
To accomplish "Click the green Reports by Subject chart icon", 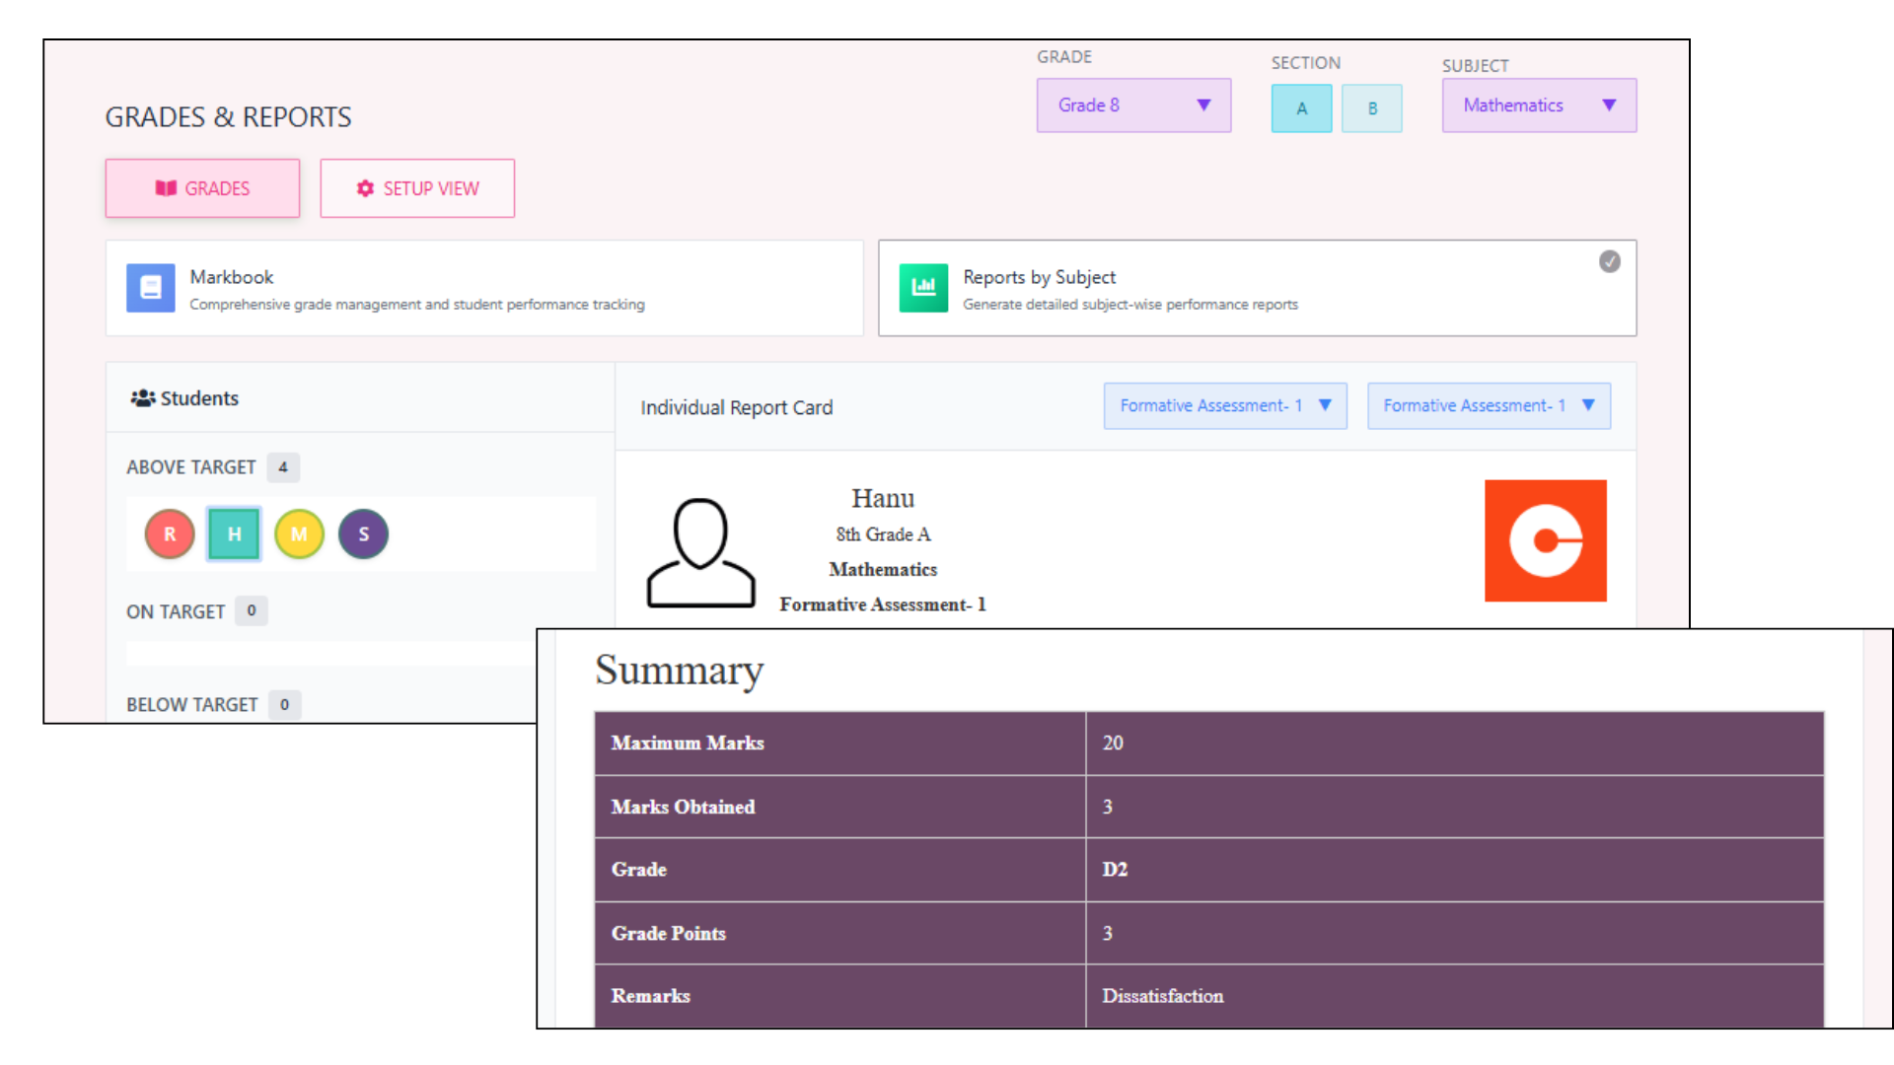I will (923, 288).
